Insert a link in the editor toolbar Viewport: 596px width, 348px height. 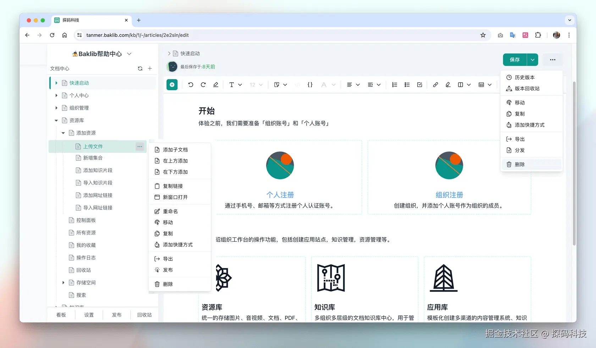[435, 85]
